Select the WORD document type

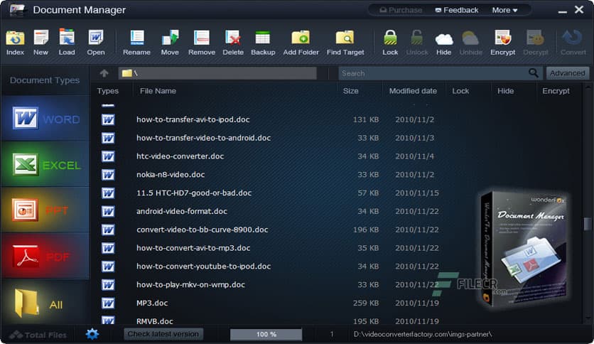tap(45, 119)
